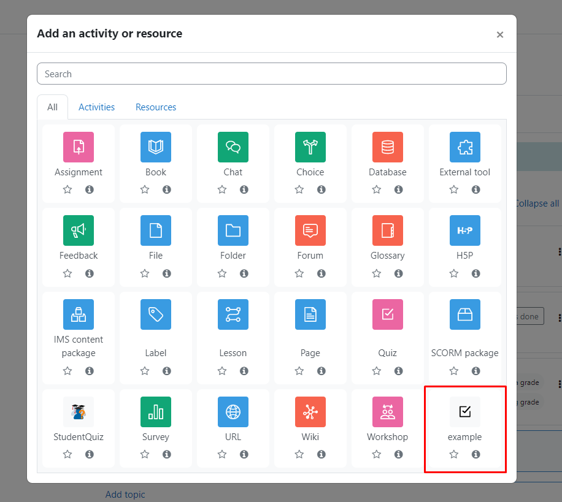Switch to the All tab
This screenshot has width=562, height=502.
coord(52,107)
